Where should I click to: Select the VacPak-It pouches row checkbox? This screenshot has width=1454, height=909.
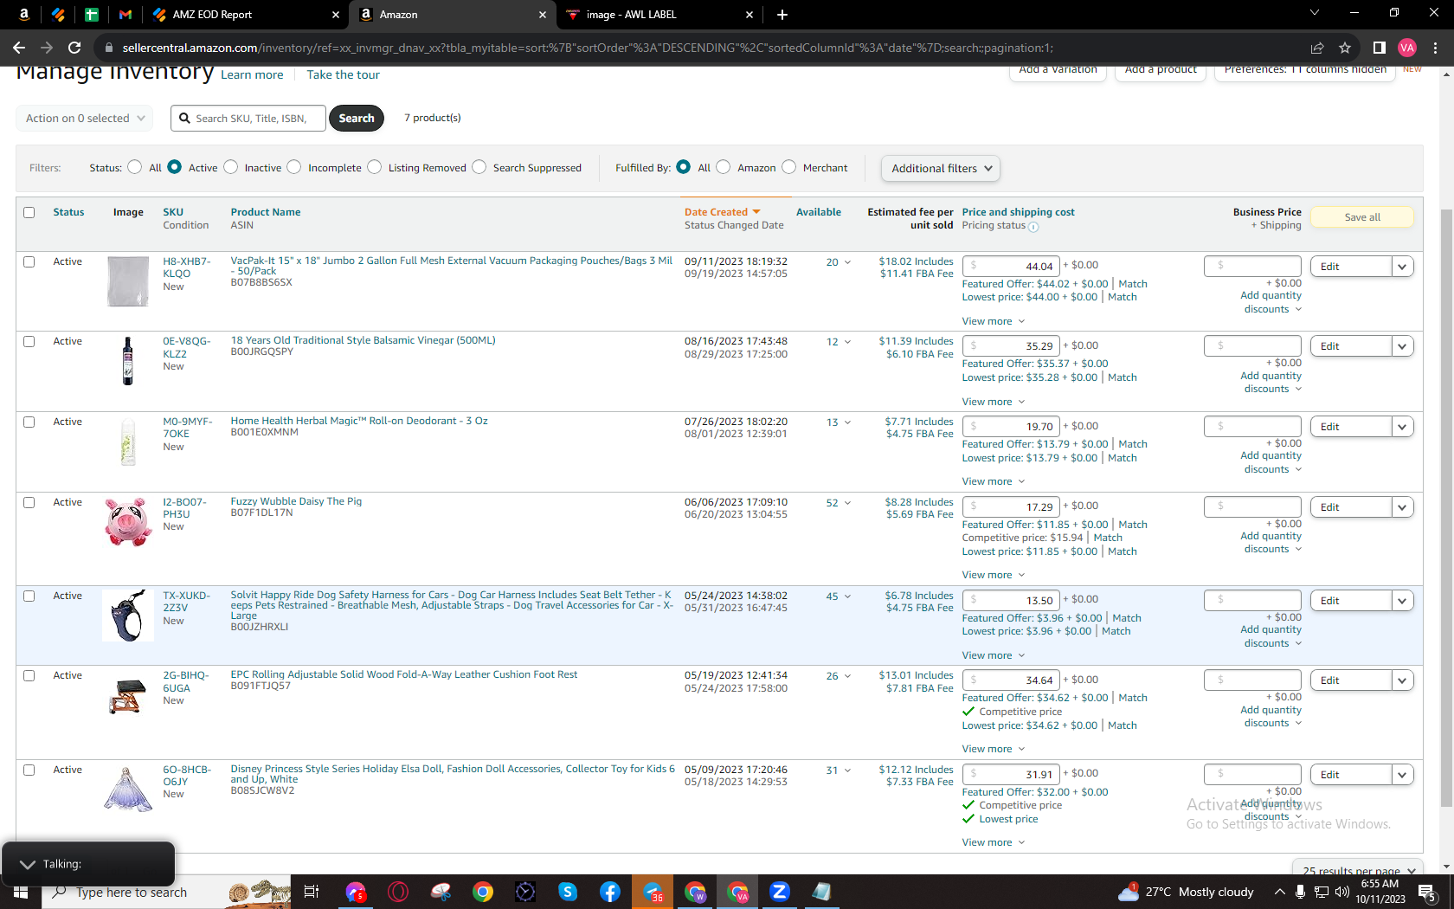click(x=29, y=261)
